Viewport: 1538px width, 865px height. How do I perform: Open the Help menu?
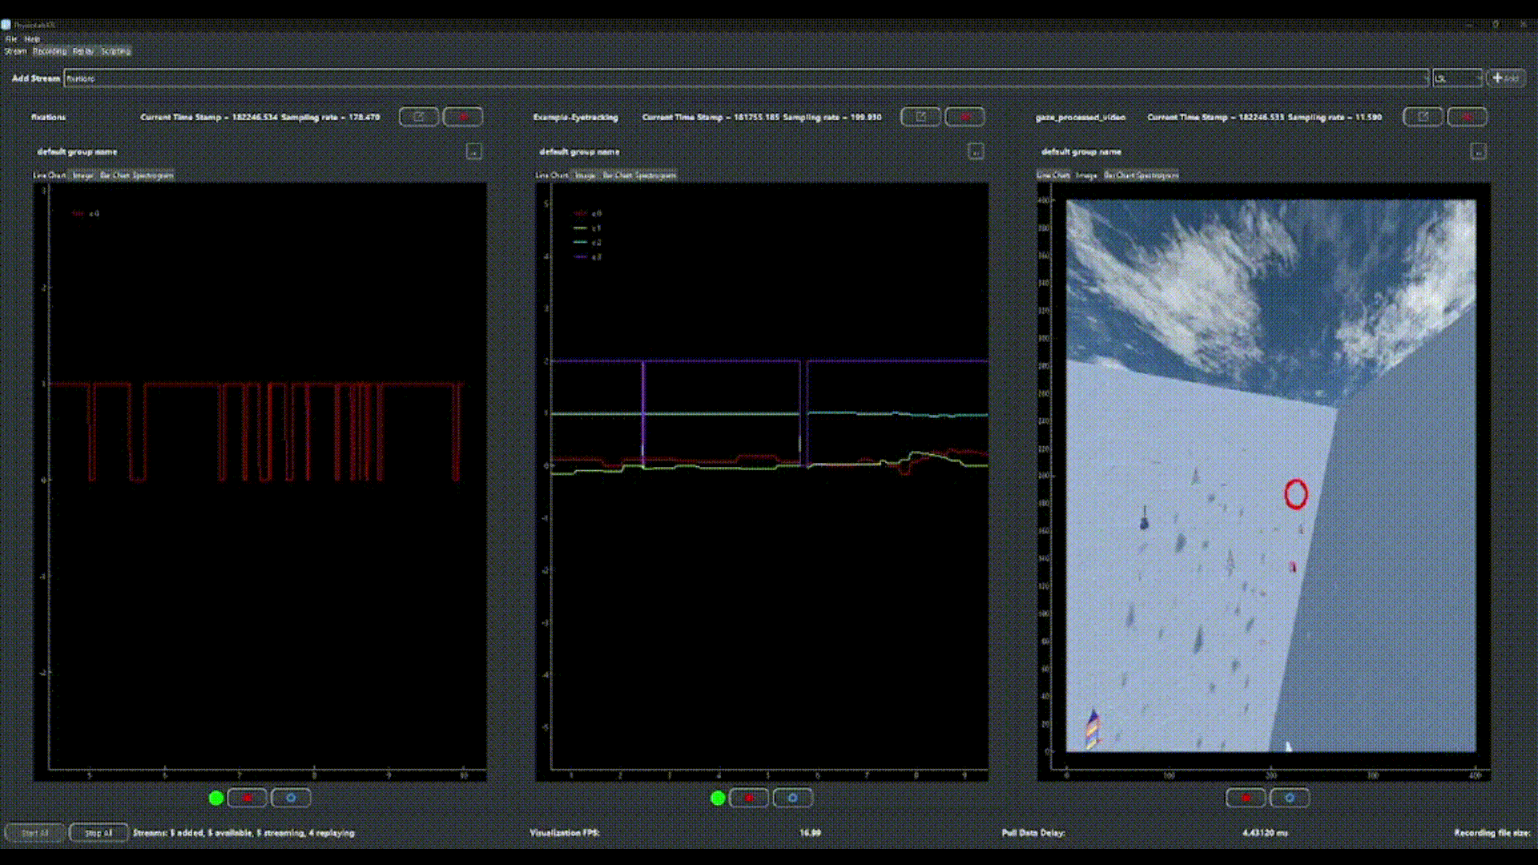click(32, 38)
